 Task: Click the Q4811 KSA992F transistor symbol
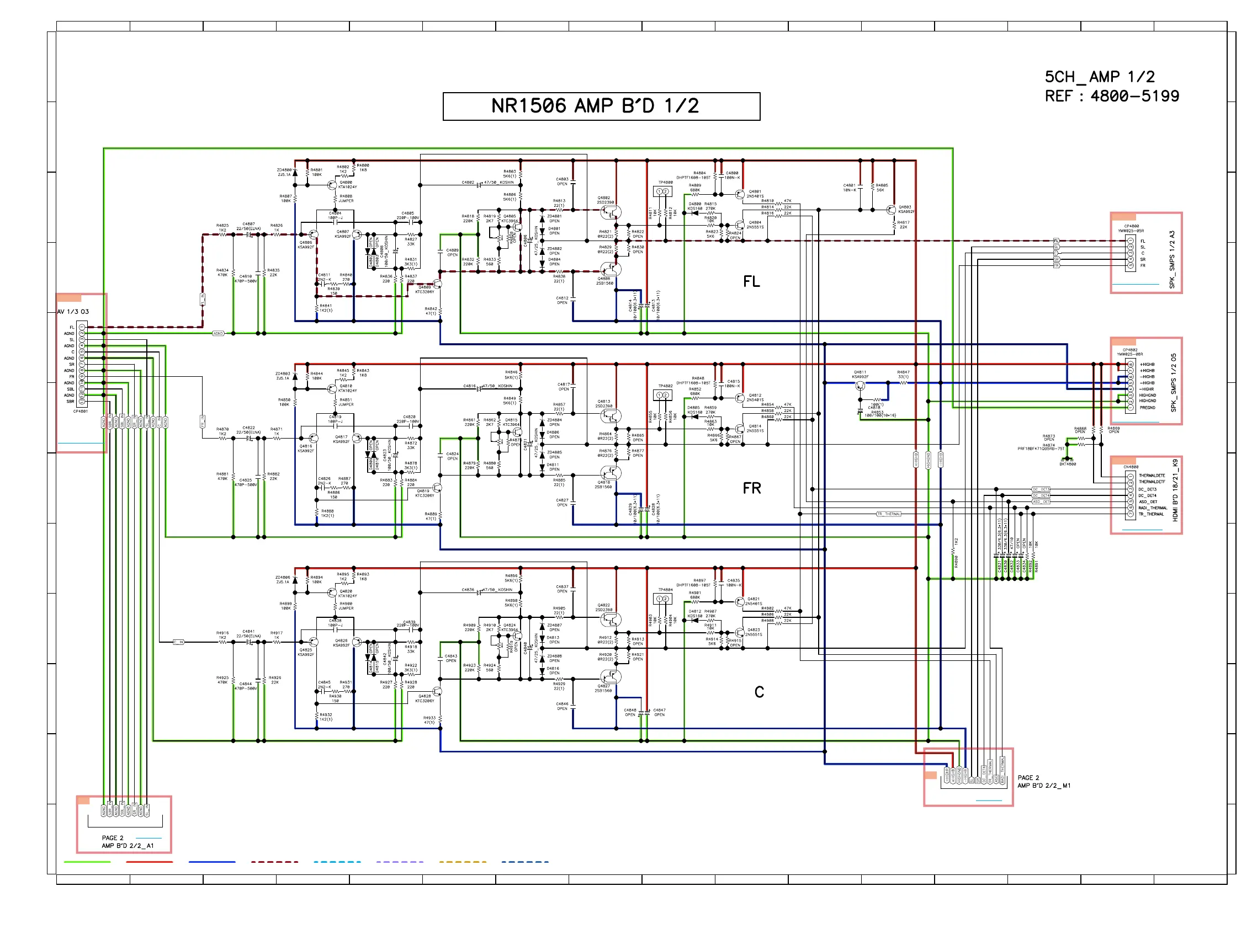pyautogui.click(x=861, y=386)
